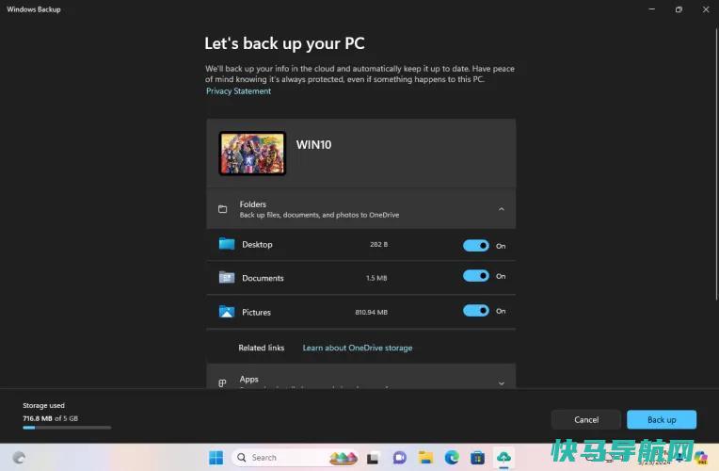Click the WIN10 device thumbnail image
Image resolution: width=719 pixels, height=471 pixels.
(x=252, y=154)
